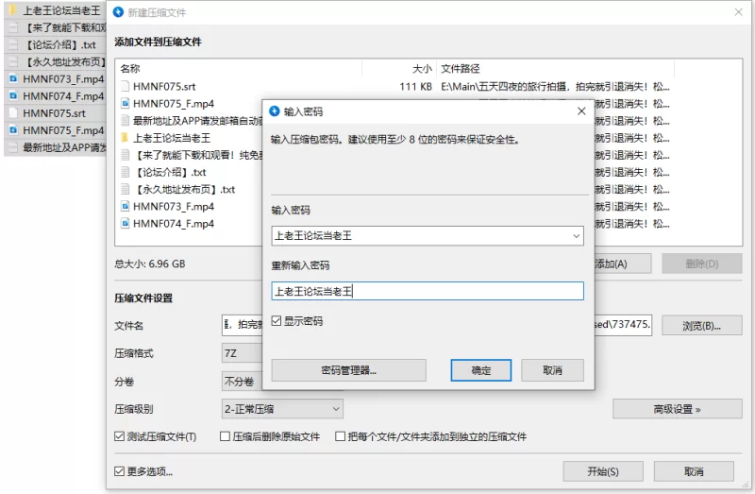Screen dimensions: 755x494
Task: Click the file icon of HMNF075.srt in the background explorer
Action: pyautogui.click(x=13, y=113)
